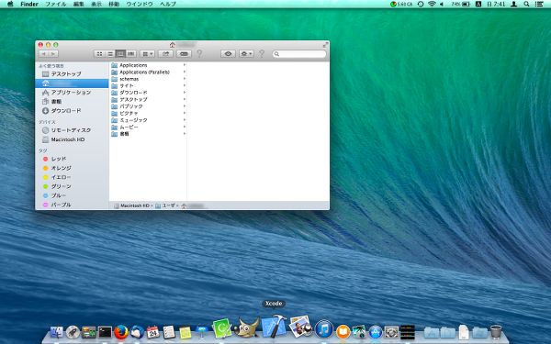
Task: Expand the Applications folder arrow
Action: (185, 65)
